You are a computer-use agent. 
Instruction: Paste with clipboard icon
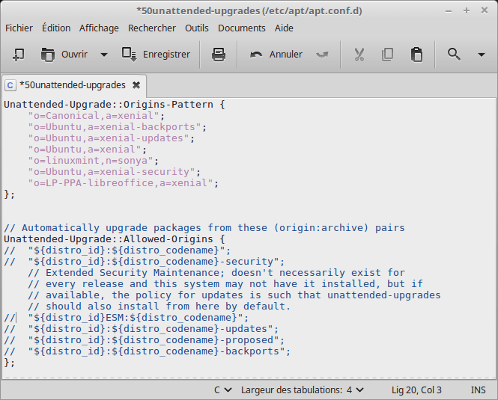tap(416, 55)
